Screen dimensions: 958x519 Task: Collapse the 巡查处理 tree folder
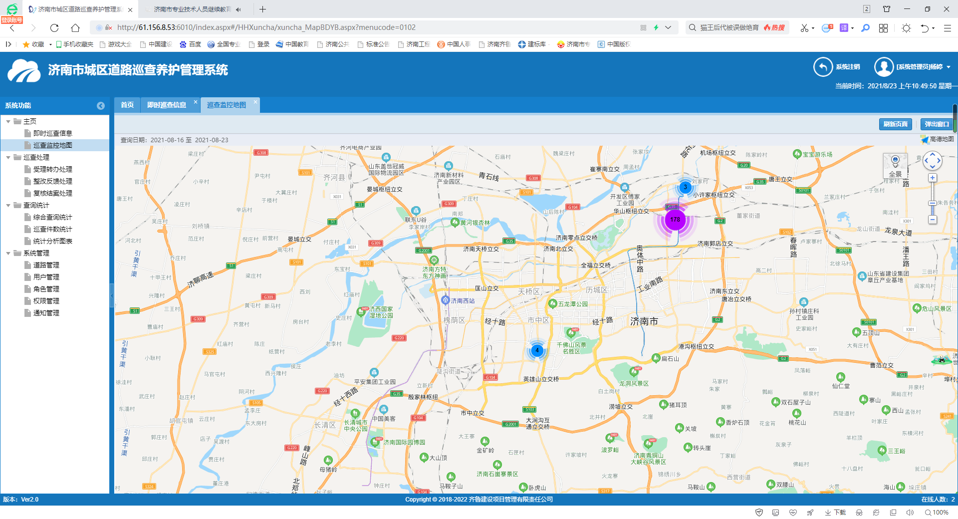click(x=8, y=158)
